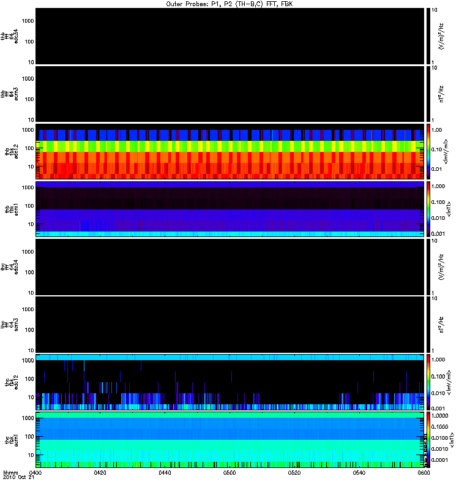The image size is (459, 490).
Task: Click the 1000 y-tick on thc fff scm3 axis
Action: pos(28,309)
